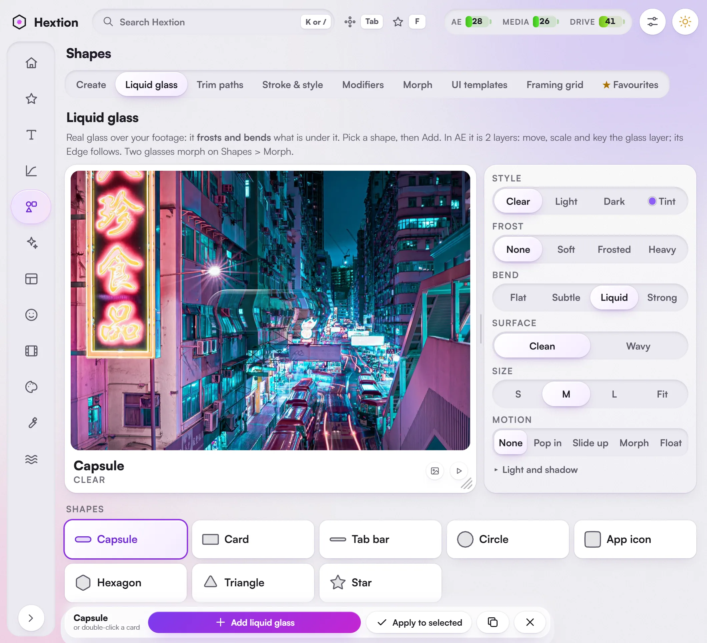Expand the Light and shadow section
This screenshot has width=707, height=643.
point(536,470)
